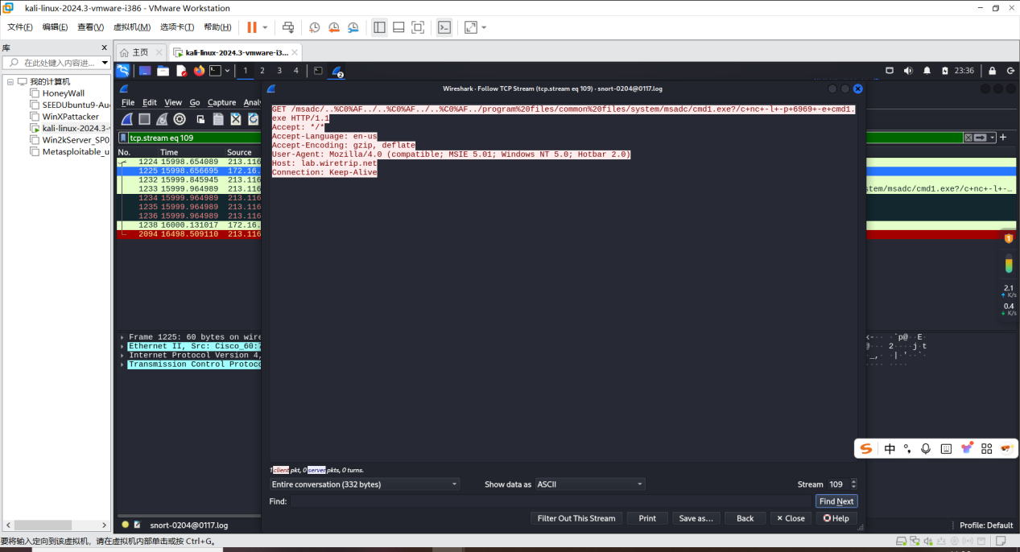Click the Kali volume speaker icon

908,71
